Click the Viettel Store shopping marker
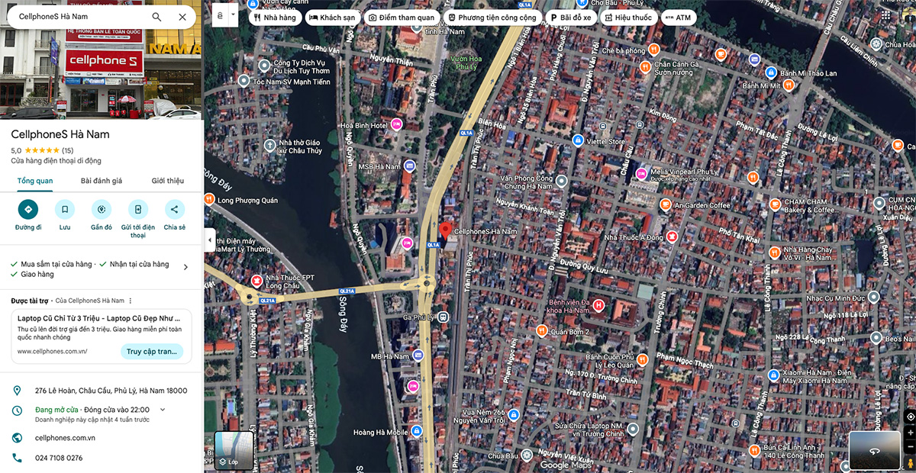Screen dimensions: 916x473 coord(578,141)
